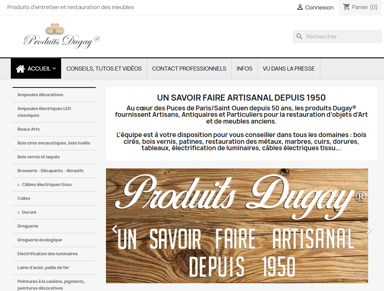Screen dimensions: 384x291
Task: Expand the Câbles électriques tissu category
Action: tap(19, 185)
